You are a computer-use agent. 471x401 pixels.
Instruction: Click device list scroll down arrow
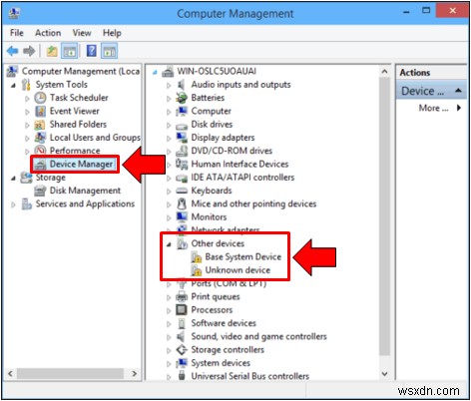(x=384, y=374)
